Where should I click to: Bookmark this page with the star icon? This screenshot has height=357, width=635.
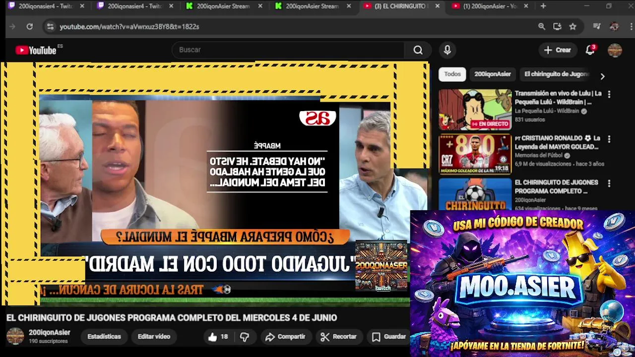[x=573, y=27]
